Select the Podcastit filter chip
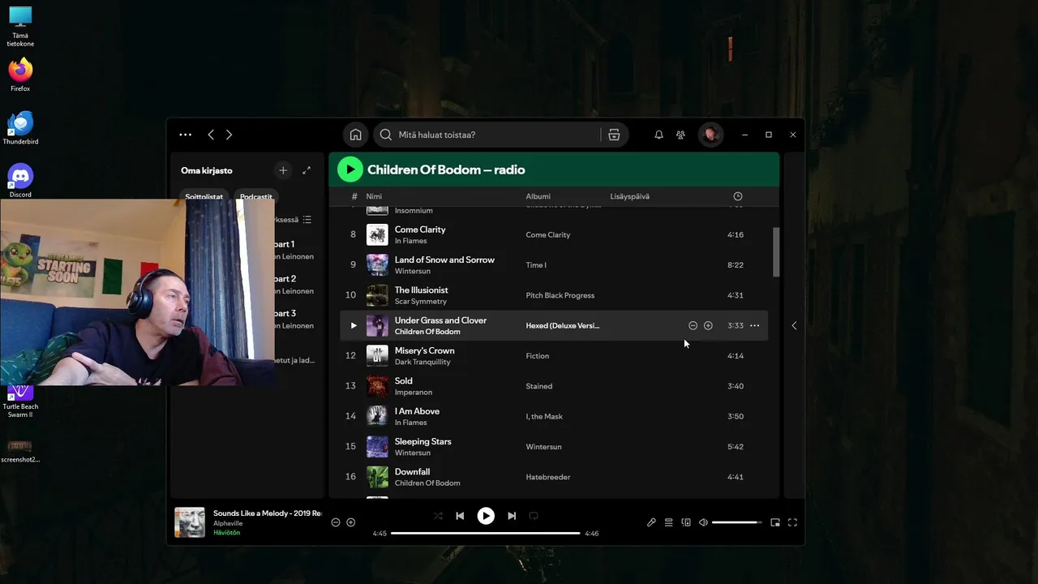Viewport: 1038px width, 584px height. pyautogui.click(x=256, y=196)
